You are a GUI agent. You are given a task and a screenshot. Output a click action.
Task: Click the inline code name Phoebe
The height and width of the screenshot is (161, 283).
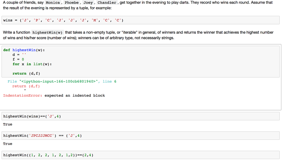pyautogui.click(x=72, y=2)
